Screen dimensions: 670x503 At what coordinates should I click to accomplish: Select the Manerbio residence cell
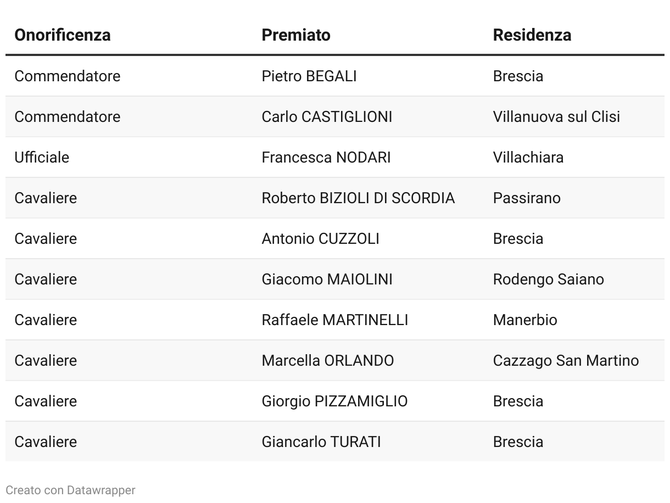[525, 320]
